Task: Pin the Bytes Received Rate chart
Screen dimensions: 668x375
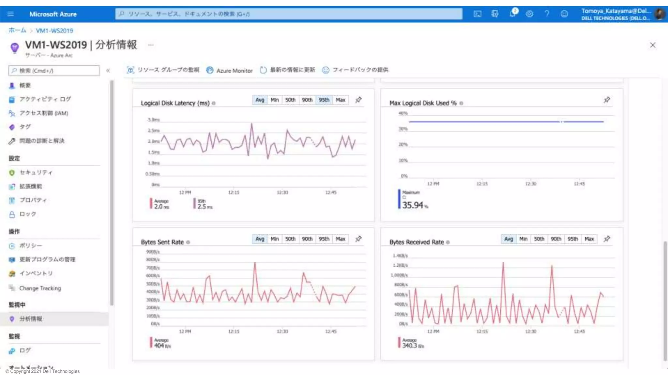Action: pos(607,239)
